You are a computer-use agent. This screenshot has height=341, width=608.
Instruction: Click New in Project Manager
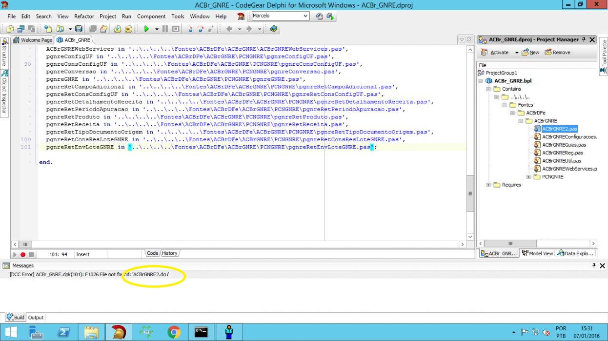pos(531,53)
